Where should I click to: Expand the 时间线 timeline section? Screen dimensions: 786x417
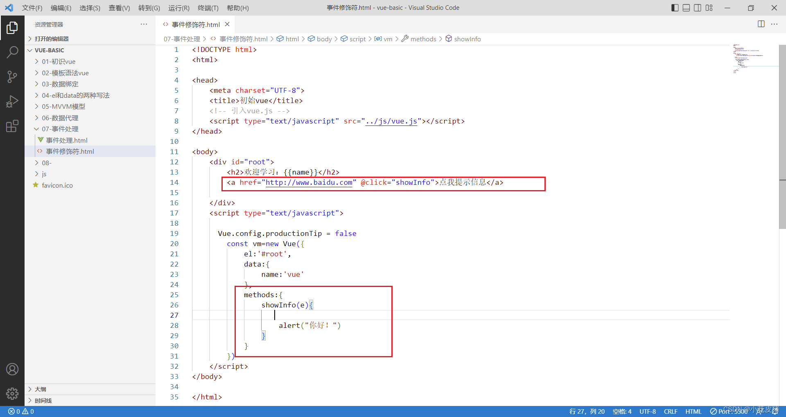pyautogui.click(x=90, y=401)
